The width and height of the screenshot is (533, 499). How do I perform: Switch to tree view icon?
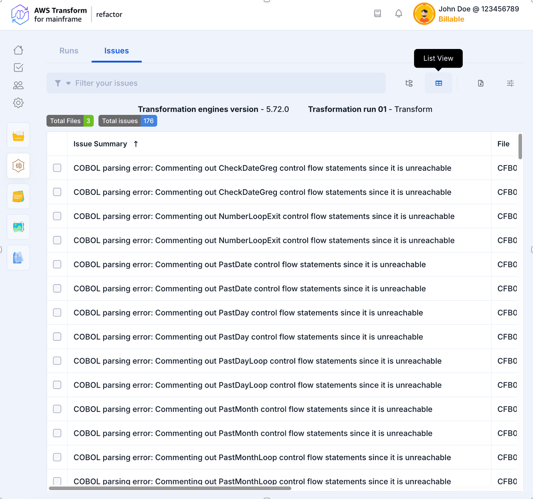tap(409, 83)
